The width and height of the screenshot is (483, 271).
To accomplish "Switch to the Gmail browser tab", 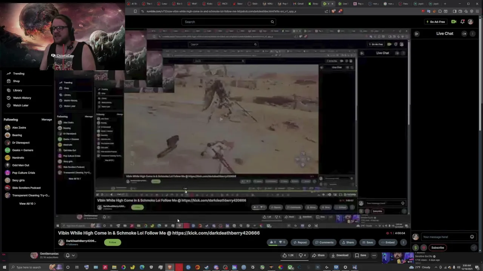I will pos(298,4).
